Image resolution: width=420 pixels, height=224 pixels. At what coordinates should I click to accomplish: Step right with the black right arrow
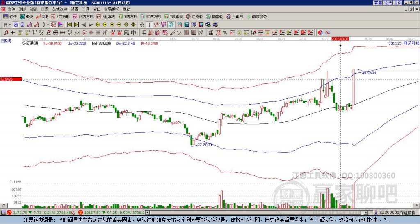[91, 25]
